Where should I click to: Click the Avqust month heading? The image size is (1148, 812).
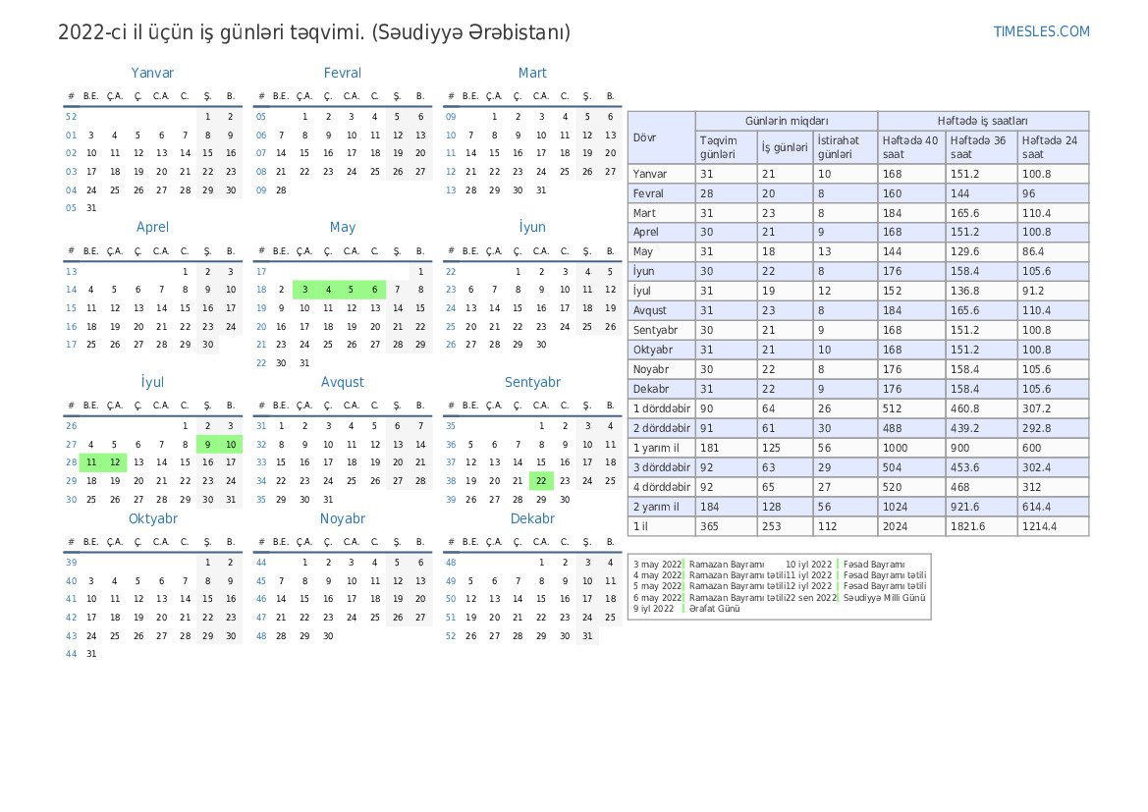(342, 382)
